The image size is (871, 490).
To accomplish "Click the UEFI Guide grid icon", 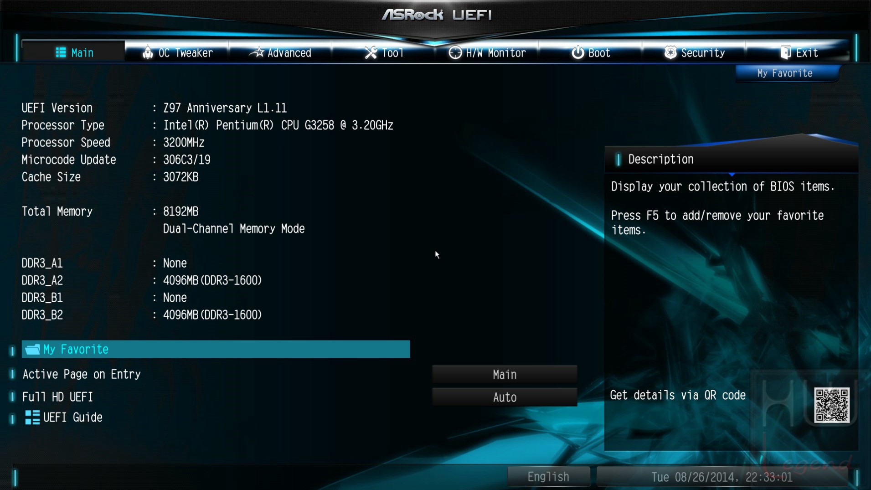I will (32, 418).
